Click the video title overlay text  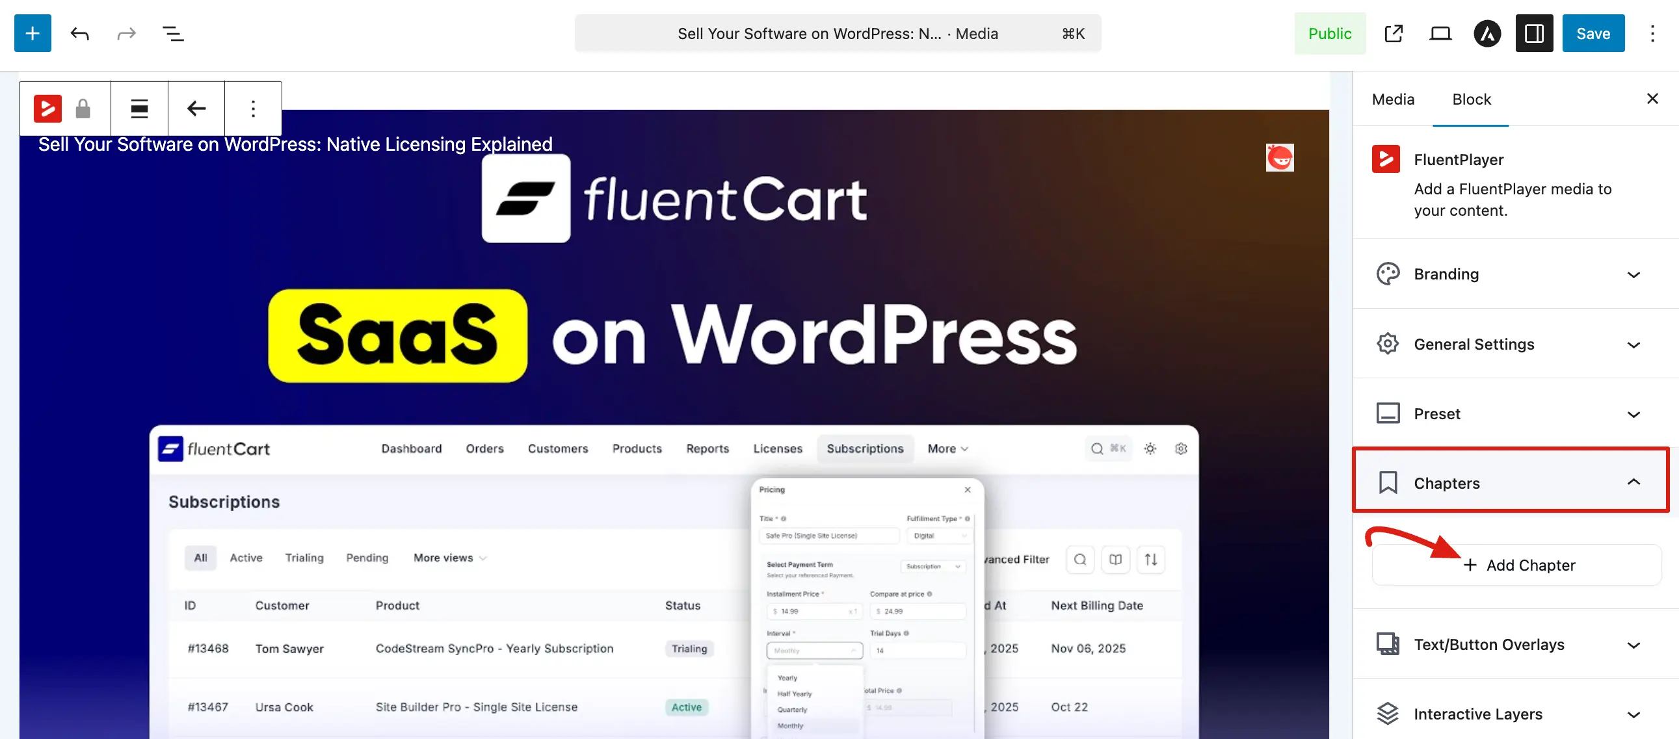(295, 144)
